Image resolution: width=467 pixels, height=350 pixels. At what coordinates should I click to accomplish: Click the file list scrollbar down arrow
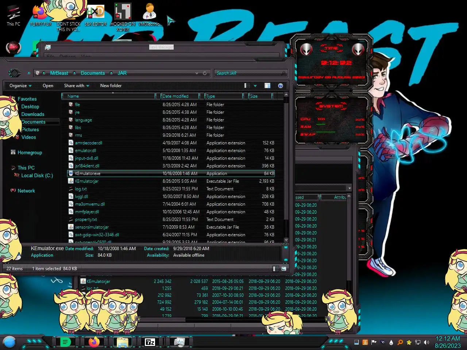click(286, 240)
